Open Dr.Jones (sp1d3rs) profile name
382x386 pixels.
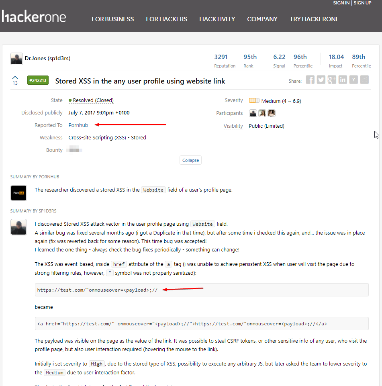pos(47,58)
